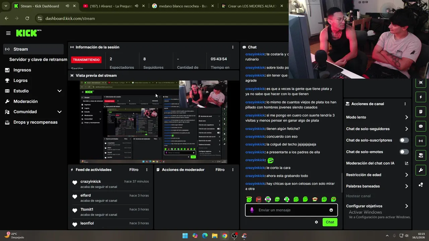Image resolution: width=429 pixels, height=241 pixels.
Task: Toggle Chat de solo-emotes switch
Action: click(404, 152)
